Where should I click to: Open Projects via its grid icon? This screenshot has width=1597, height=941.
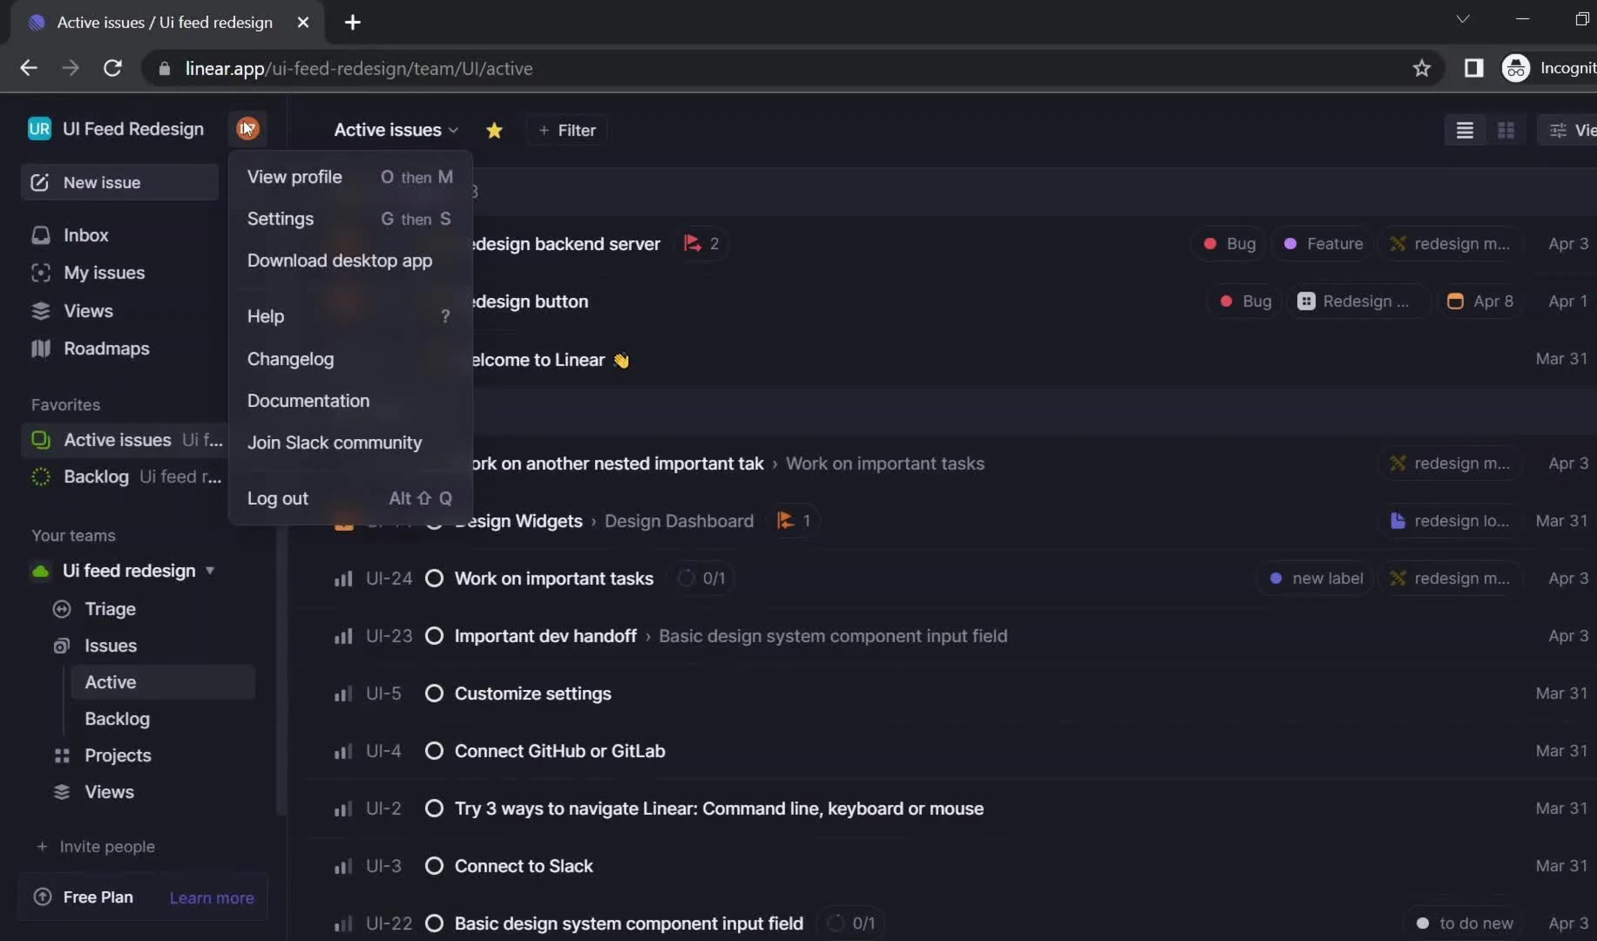pos(61,756)
